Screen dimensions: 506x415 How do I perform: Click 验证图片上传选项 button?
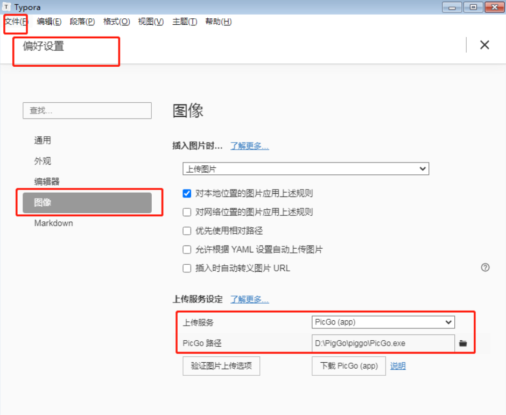coord(221,365)
